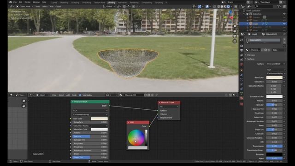Toggle the viewport camera view icon

tap(235, 36)
